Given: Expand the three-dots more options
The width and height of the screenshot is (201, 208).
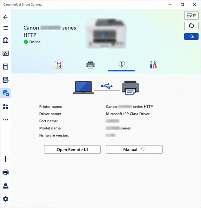Looking at the screenshot, I should tap(5, 120).
